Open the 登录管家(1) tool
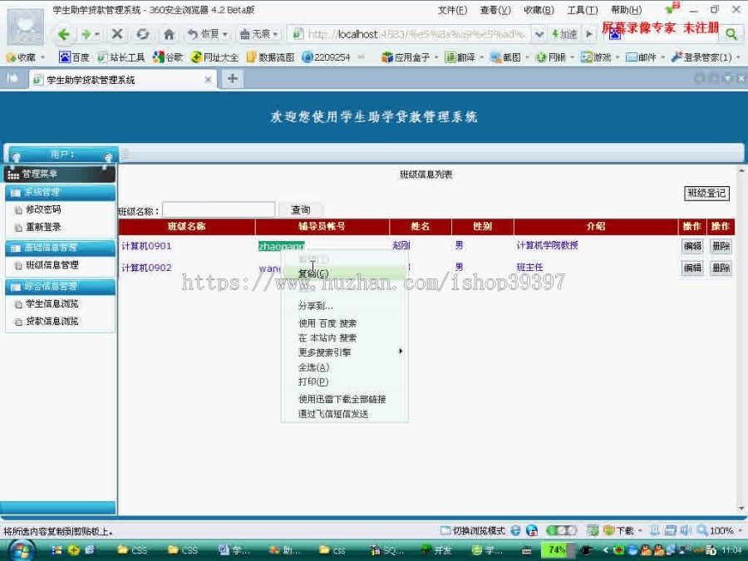 point(705,57)
